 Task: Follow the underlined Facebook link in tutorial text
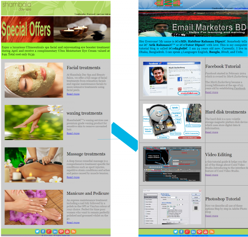tap(240, 88)
